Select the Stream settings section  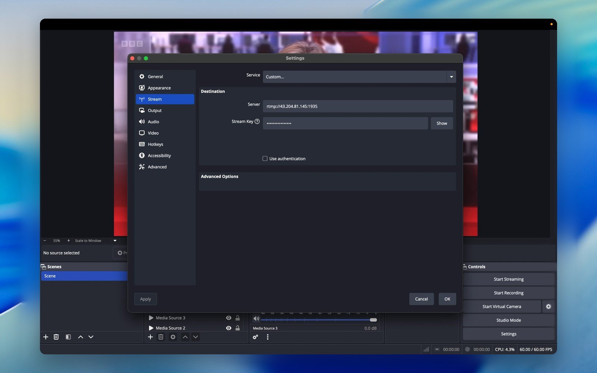tap(165, 99)
